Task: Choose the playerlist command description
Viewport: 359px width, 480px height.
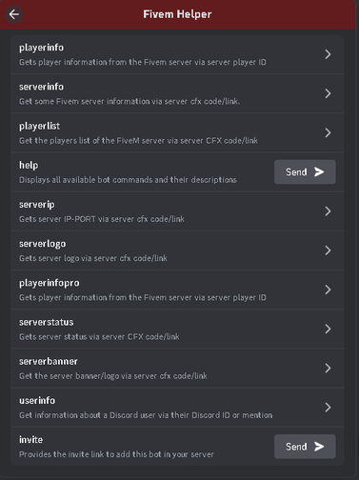Action: tap(138, 140)
